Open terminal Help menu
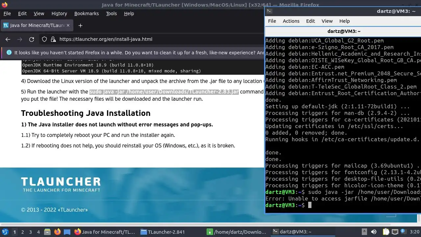The height and width of the screenshot is (237, 421). 344,21
